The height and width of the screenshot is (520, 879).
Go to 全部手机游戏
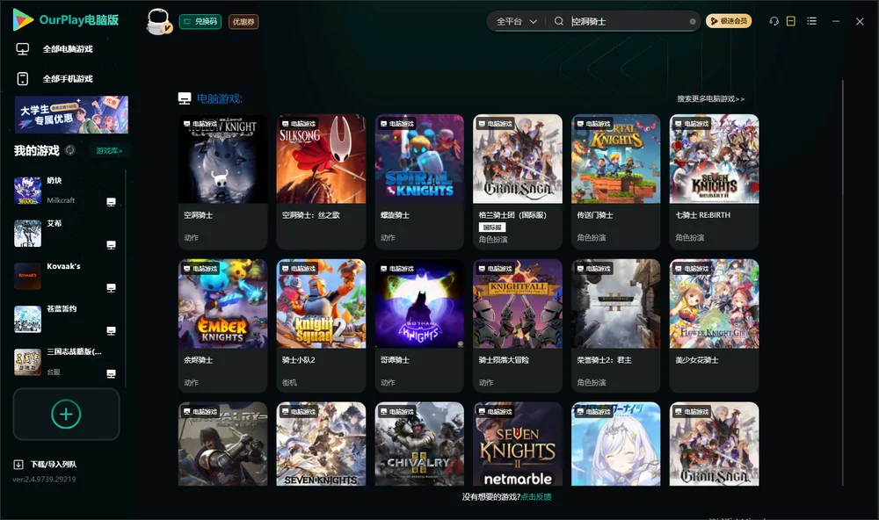click(x=54, y=79)
